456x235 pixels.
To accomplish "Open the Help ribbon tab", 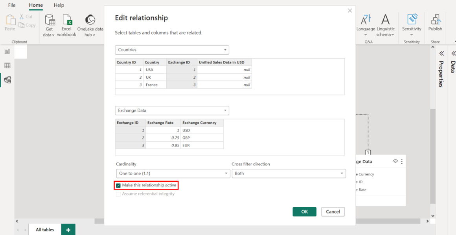I will 59,5.
